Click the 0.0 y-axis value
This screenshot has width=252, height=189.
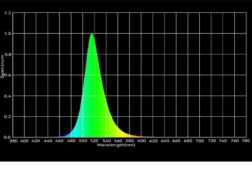click(x=7, y=137)
